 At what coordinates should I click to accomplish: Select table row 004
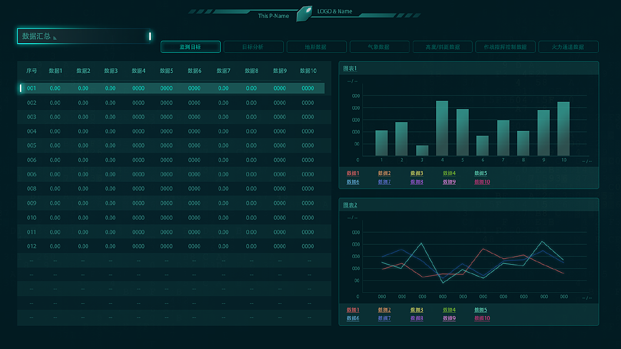coord(174,131)
